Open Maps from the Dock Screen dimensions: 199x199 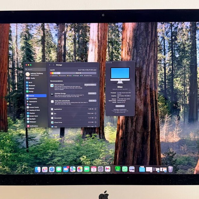pyautogui.click(x=73, y=170)
